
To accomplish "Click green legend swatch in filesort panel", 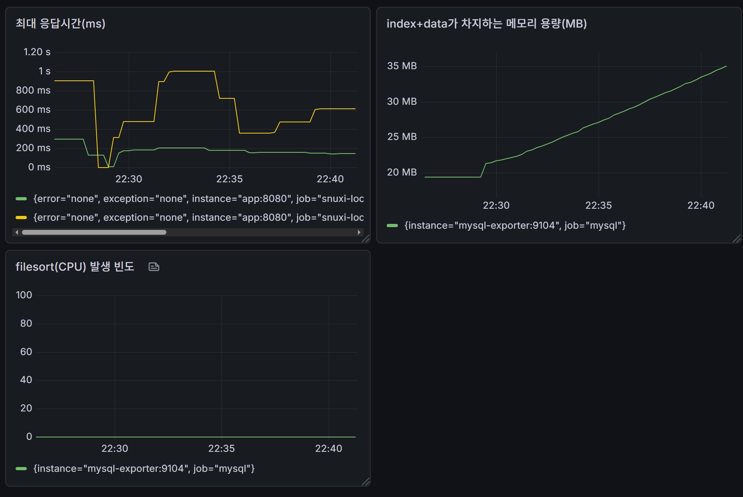I will click(21, 469).
